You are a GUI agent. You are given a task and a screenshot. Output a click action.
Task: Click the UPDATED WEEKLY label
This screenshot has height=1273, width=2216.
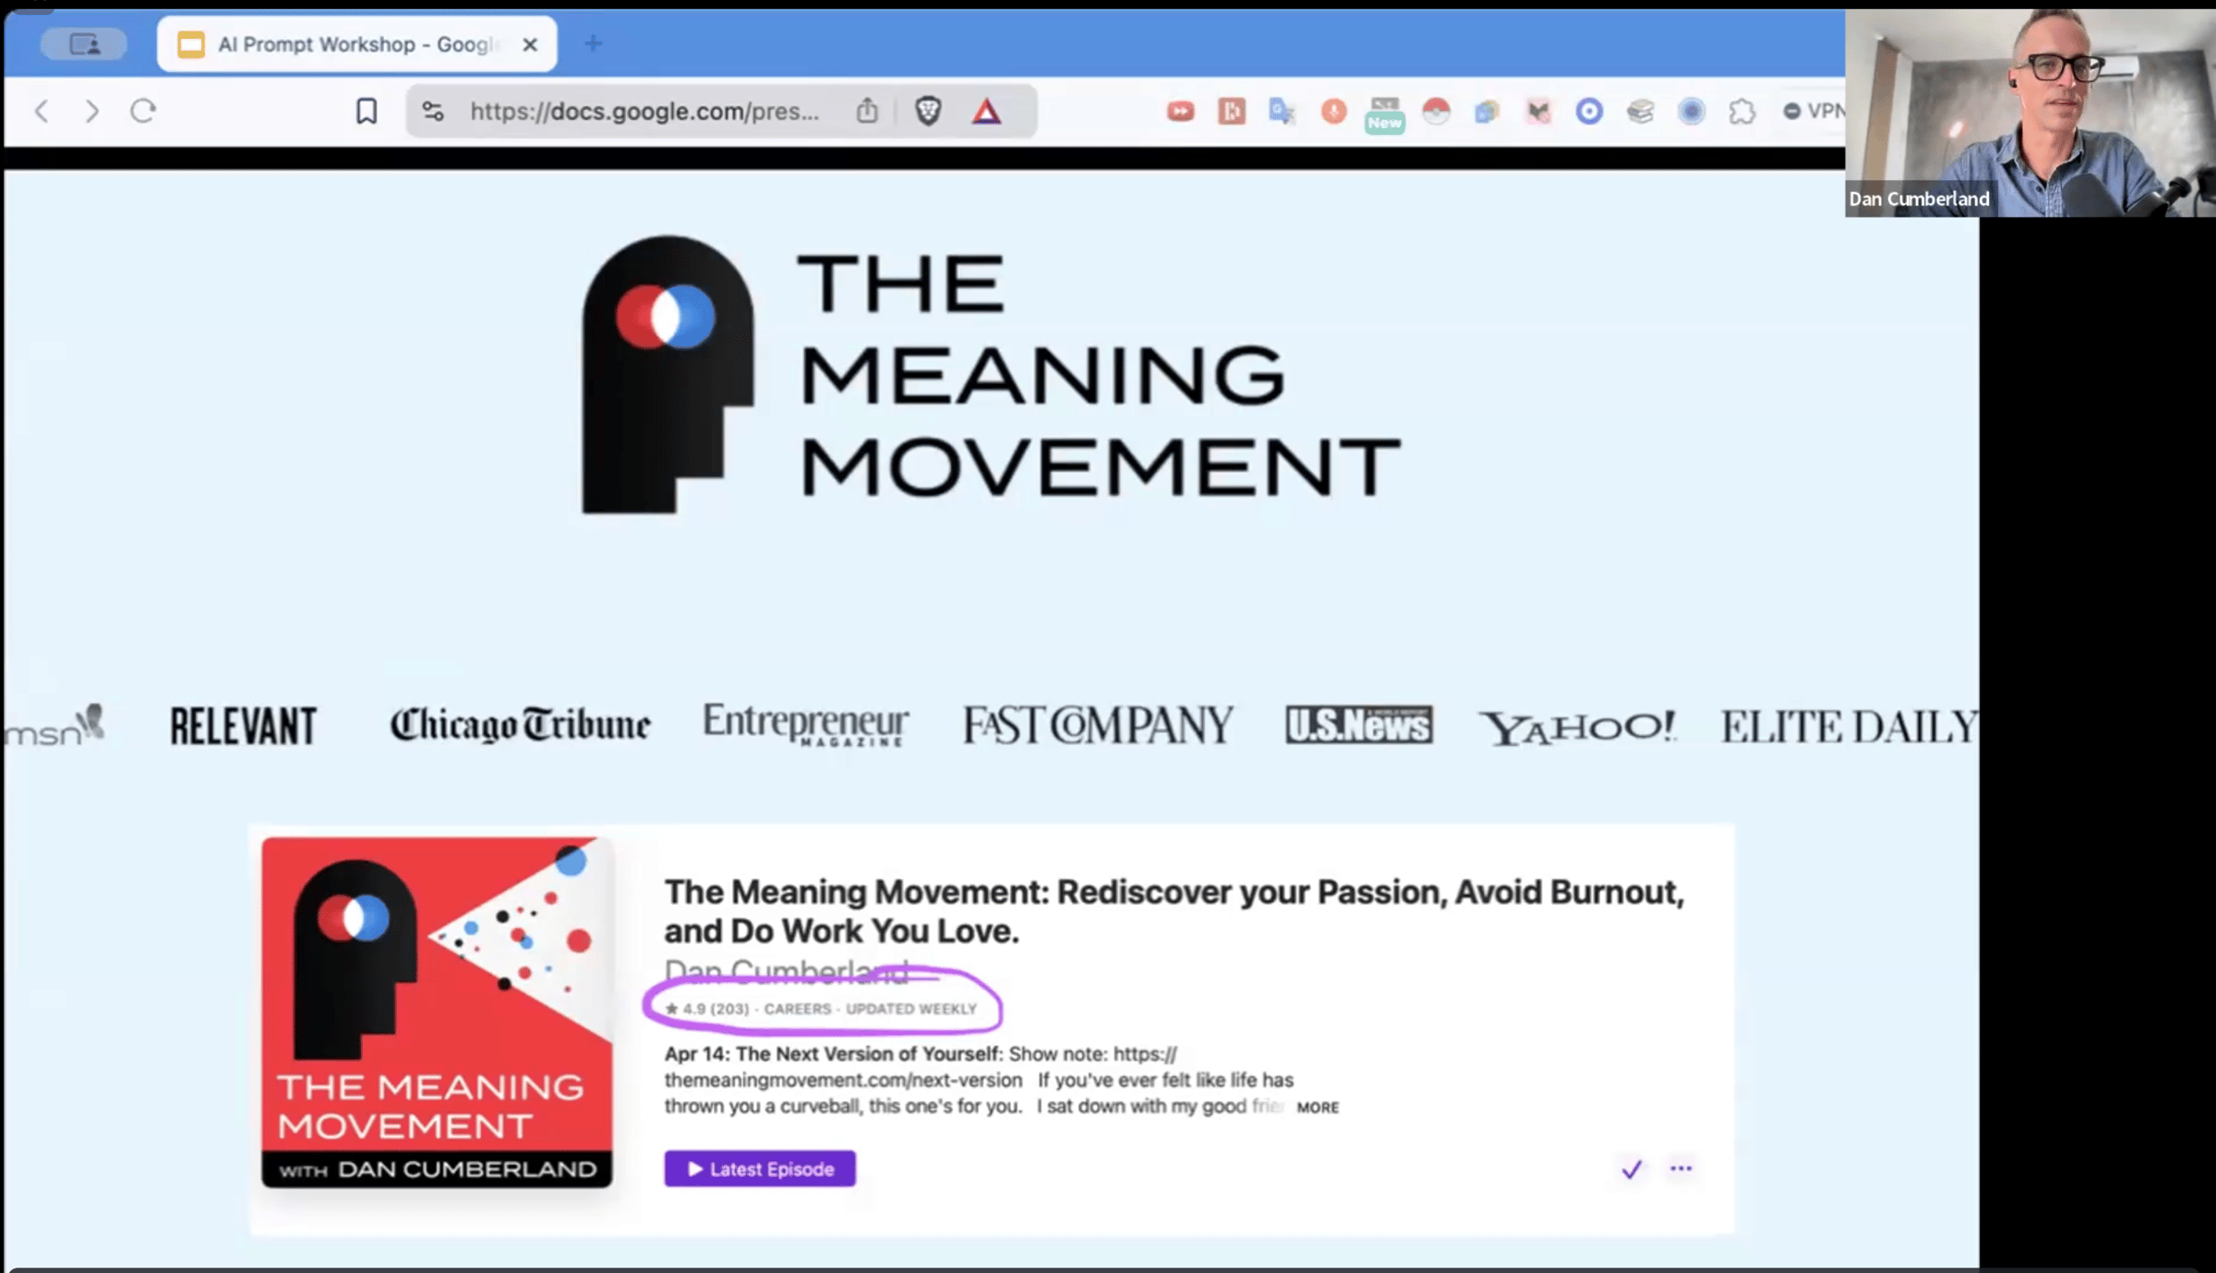pyautogui.click(x=911, y=1009)
